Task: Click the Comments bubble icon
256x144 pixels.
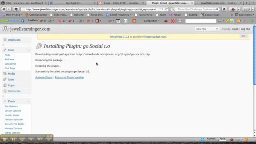Action: 5,91
